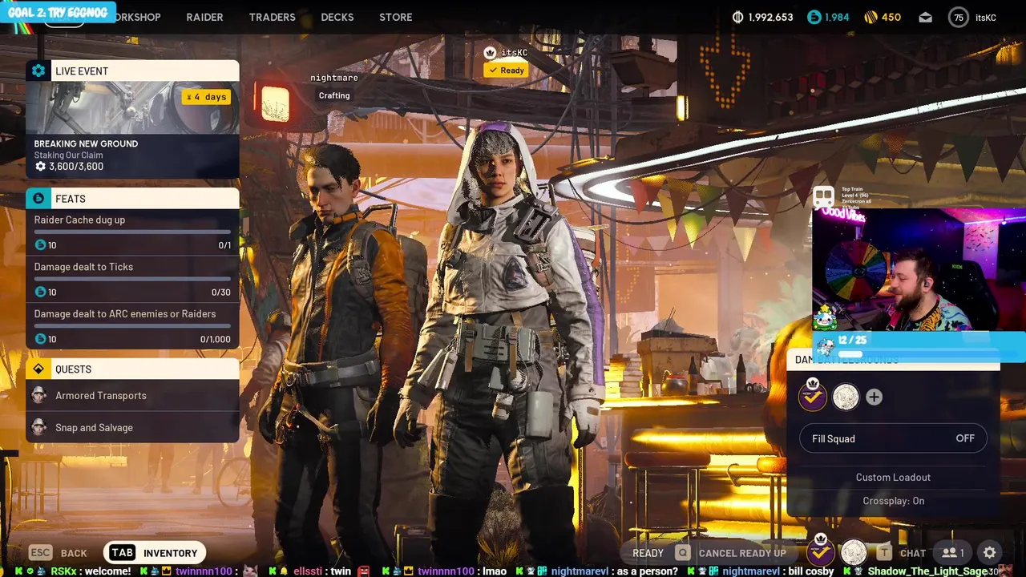
Task: Open INVENTORY with the TAB button
Action: [155, 552]
